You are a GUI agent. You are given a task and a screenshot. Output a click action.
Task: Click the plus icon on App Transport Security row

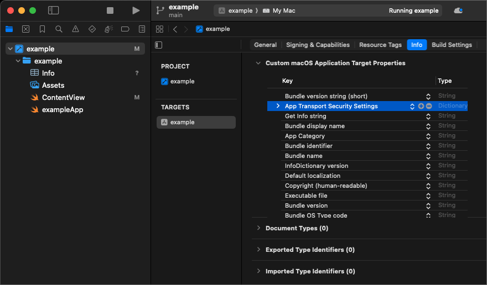click(x=421, y=106)
